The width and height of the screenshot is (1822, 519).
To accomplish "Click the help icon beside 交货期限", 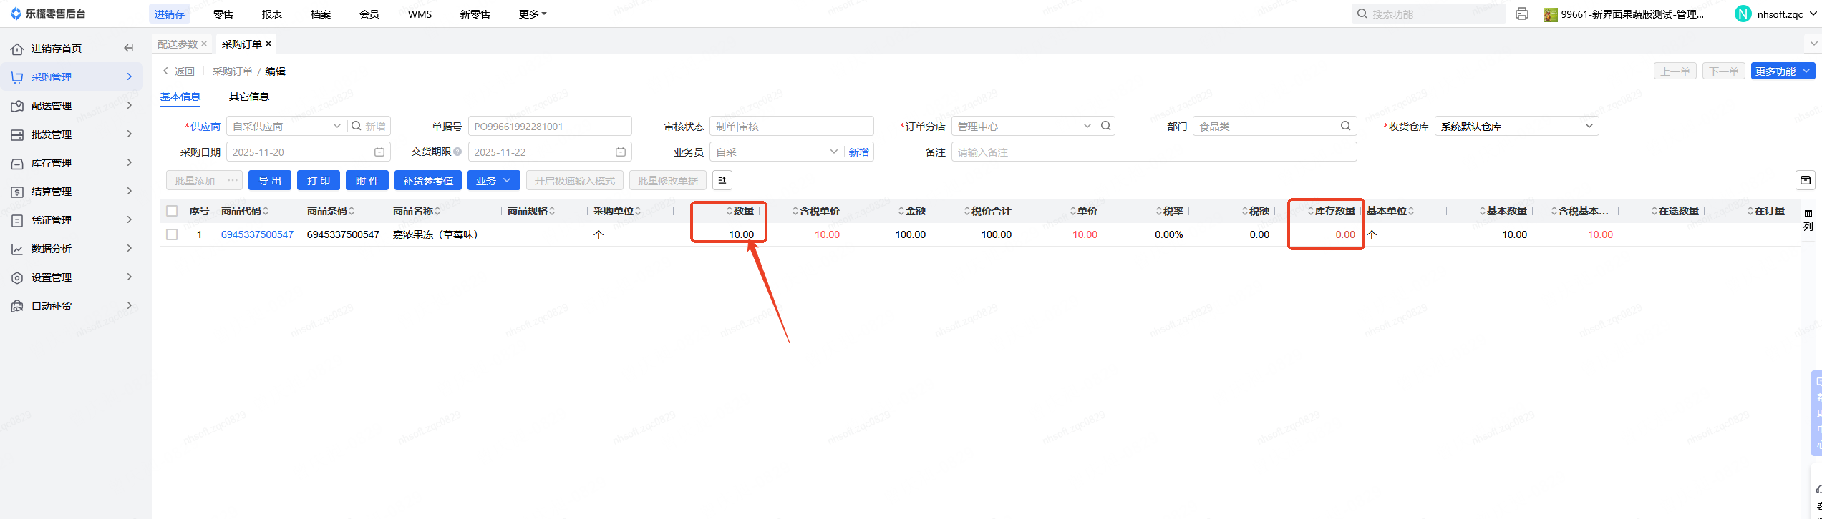I will pos(457,152).
